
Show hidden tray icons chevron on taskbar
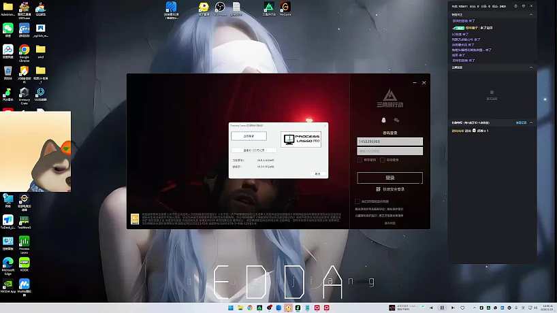click(474, 308)
